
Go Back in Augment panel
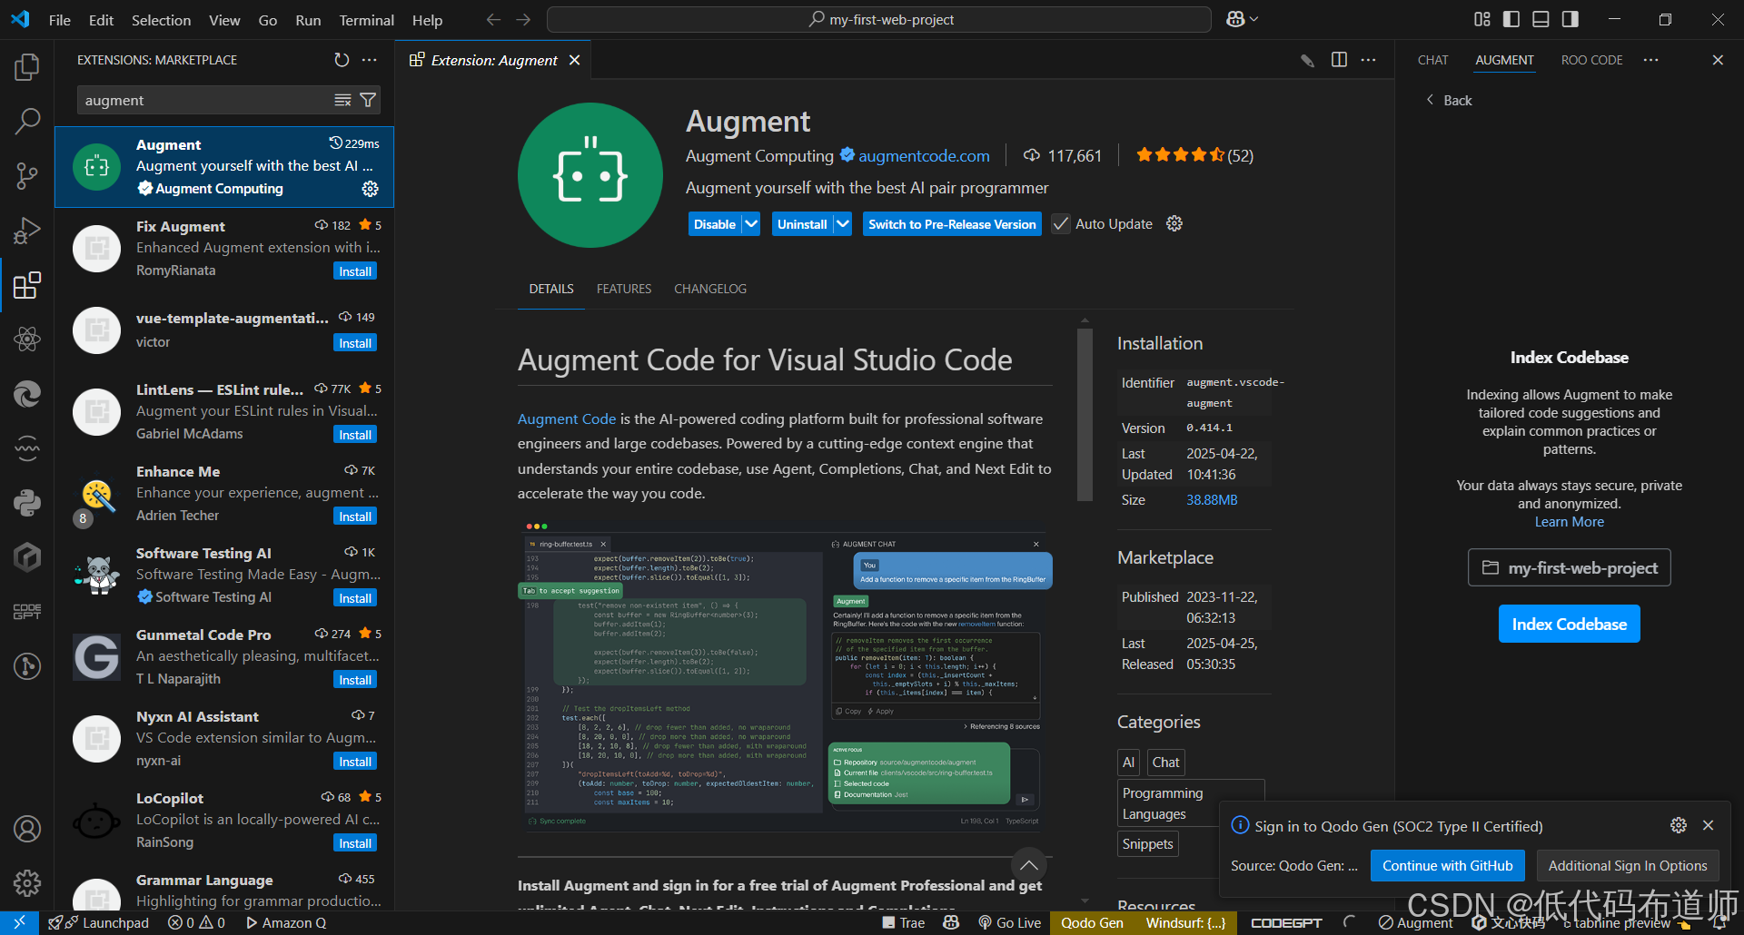pyautogui.click(x=1449, y=100)
